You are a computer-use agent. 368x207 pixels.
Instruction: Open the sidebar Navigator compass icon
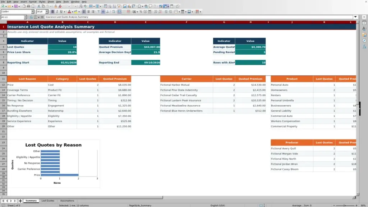[x=364, y=41]
